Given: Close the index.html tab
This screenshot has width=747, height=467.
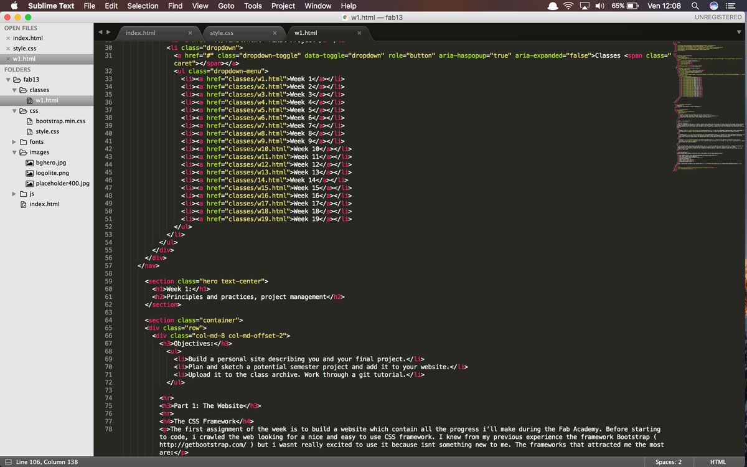Looking at the screenshot, I should [190, 33].
